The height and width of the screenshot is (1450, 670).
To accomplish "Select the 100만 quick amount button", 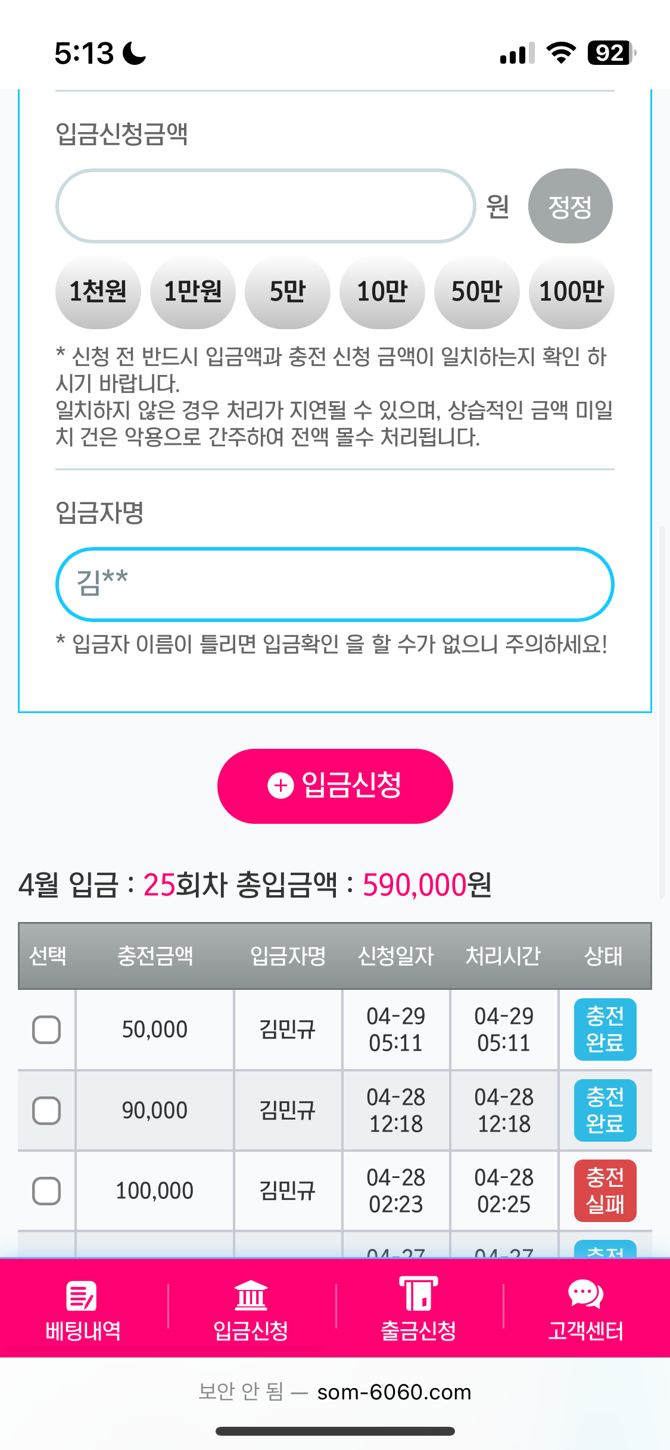I will (x=572, y=292).
